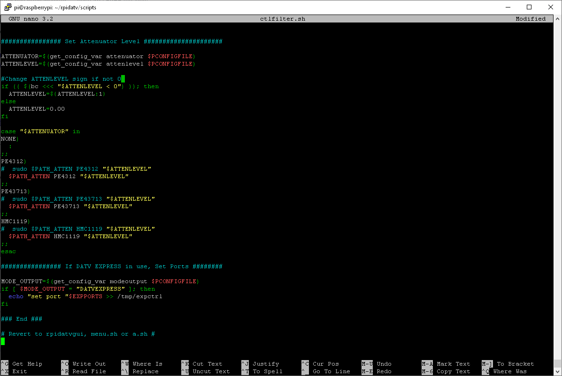Click the NONE) case label
This screenshot has width=562, height=376.
tap(10, 139)
